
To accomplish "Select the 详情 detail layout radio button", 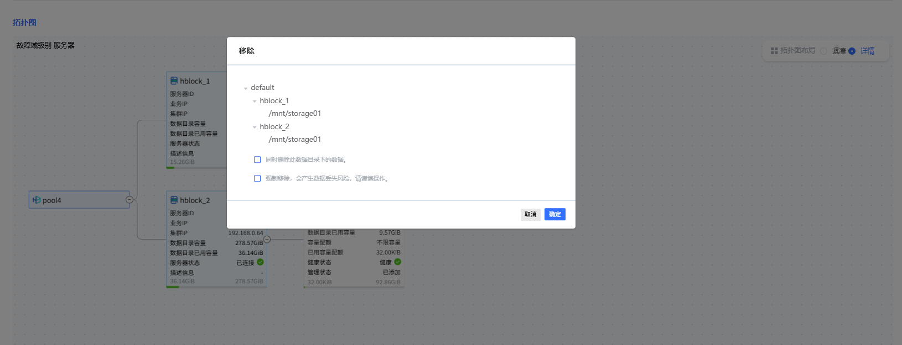I will pos(852,51).
